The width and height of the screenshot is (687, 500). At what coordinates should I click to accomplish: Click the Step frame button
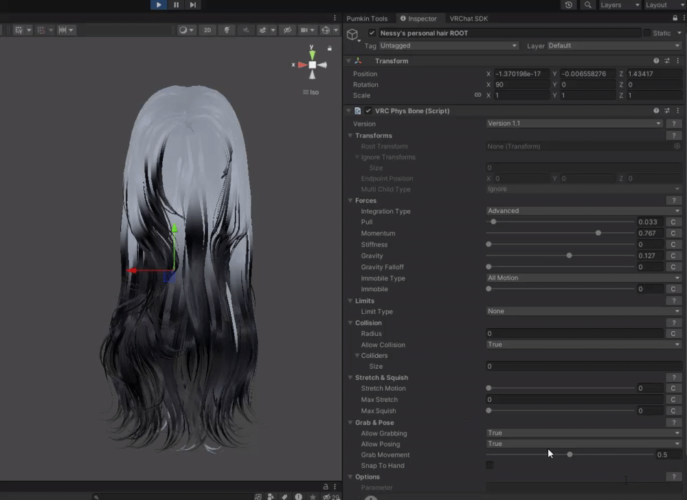pyautogui.click(x=193, y=5)
